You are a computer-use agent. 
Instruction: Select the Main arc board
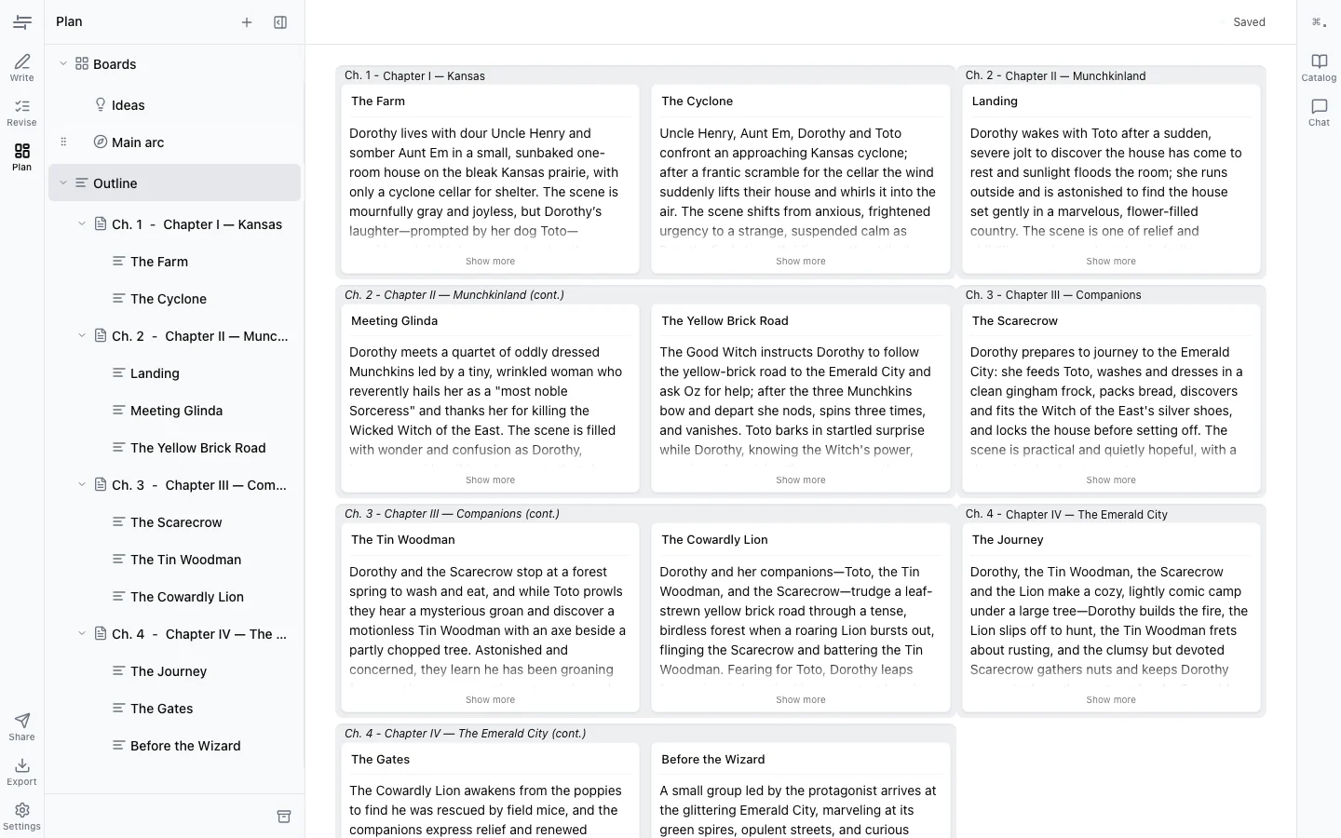138,142
